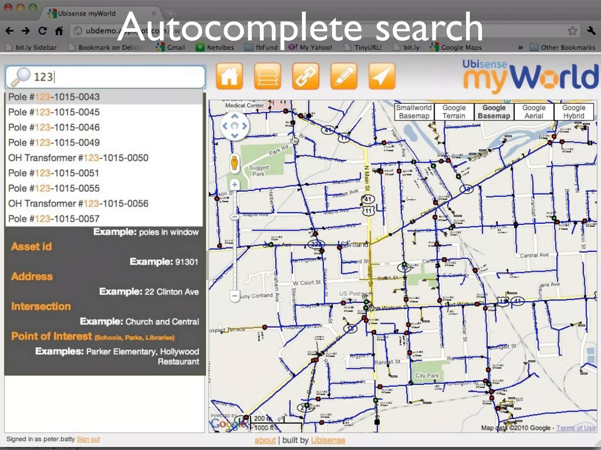Open bit.ly Sidebar bookmark
This screenshot has height=450, width=601.
click(32, 47)
